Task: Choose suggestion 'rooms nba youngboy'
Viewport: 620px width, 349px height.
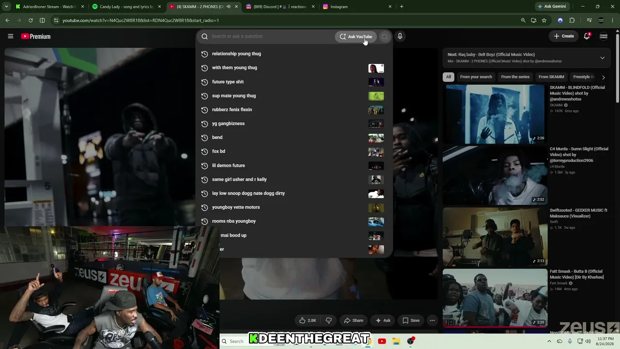Action: [x=294, y=221]
